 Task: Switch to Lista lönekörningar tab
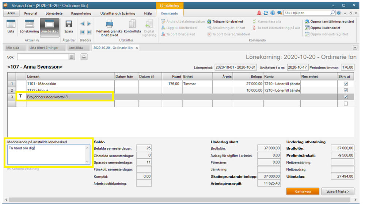(44, 48)
